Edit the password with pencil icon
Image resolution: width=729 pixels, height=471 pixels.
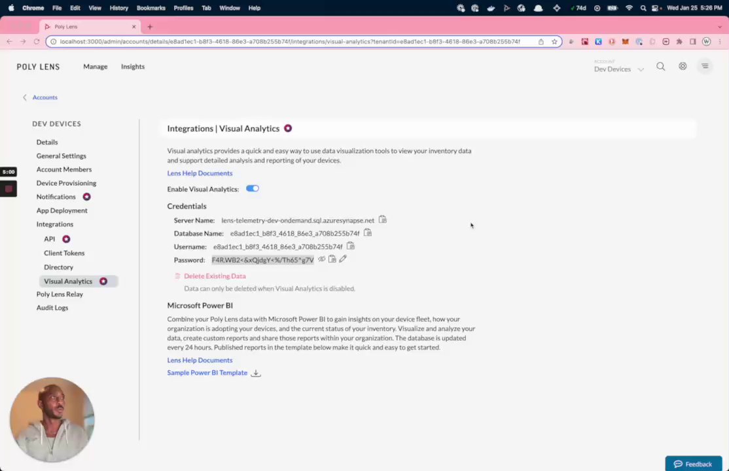343,259
